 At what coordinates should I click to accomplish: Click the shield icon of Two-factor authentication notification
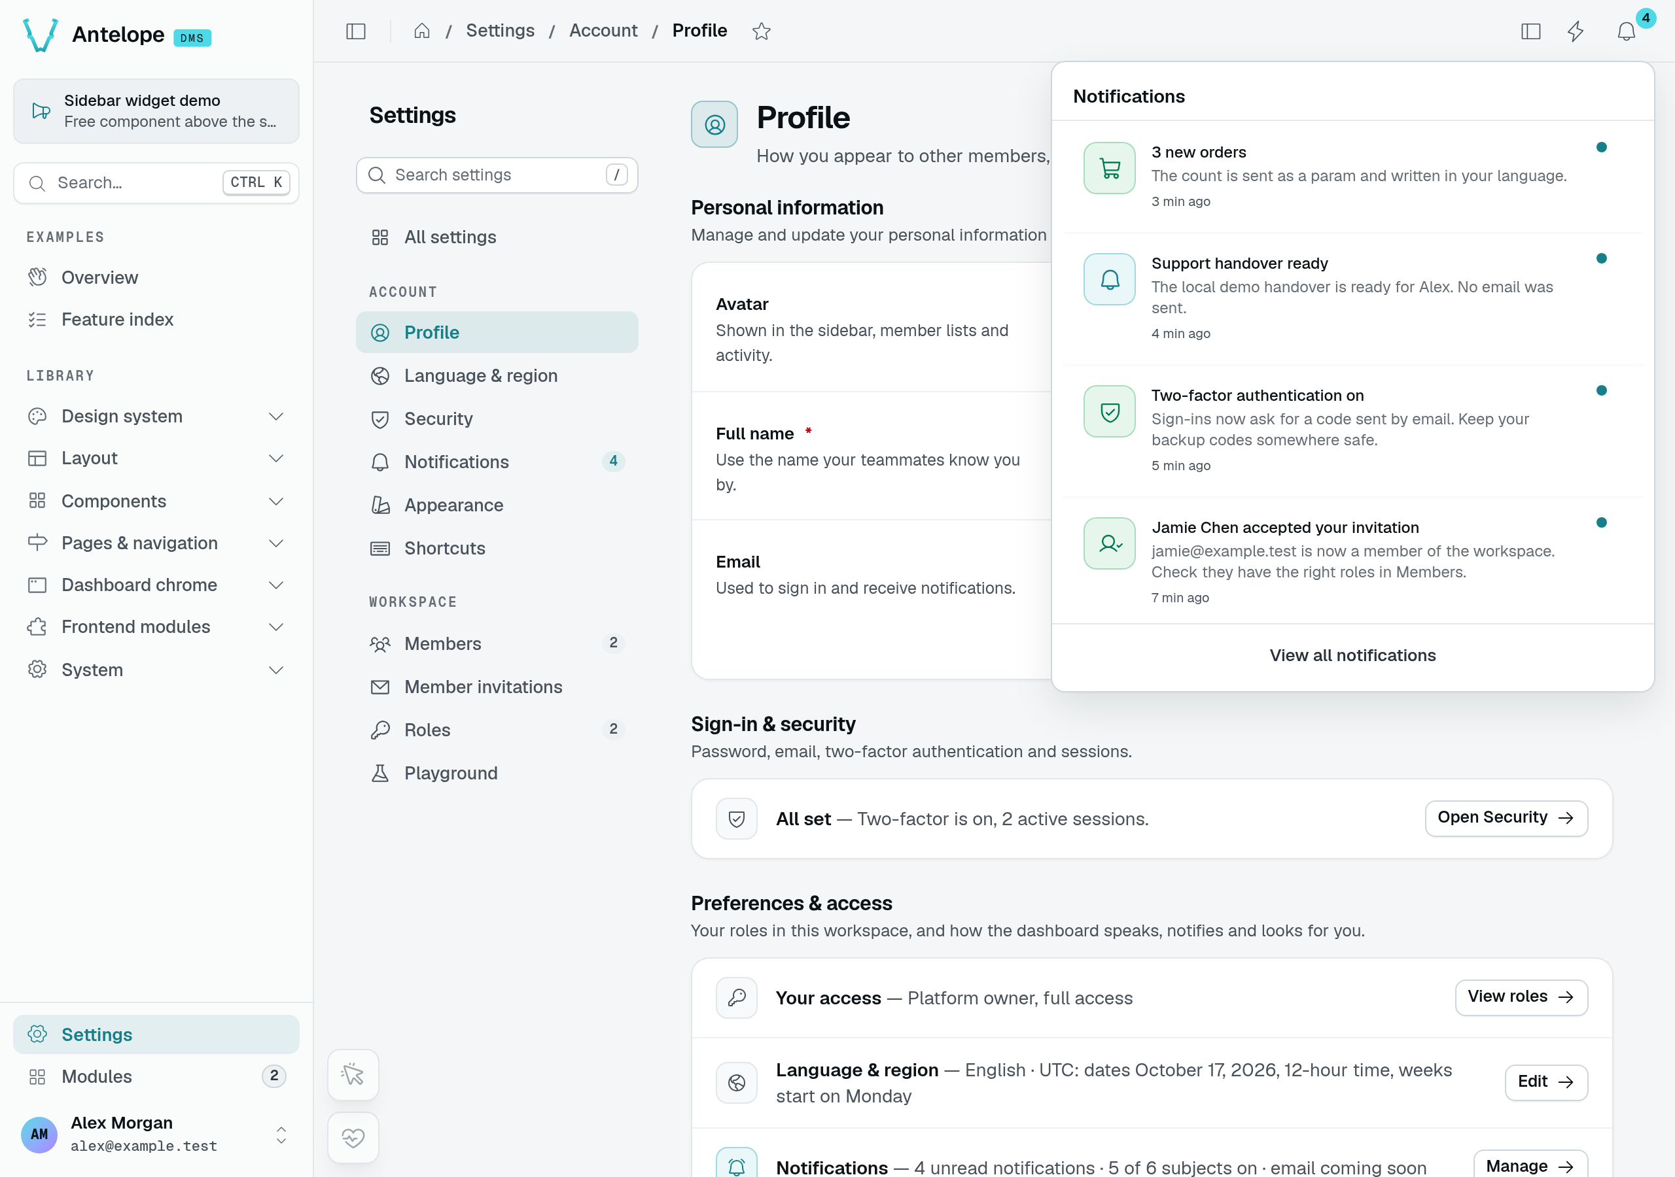click(x=1110, y=411)
